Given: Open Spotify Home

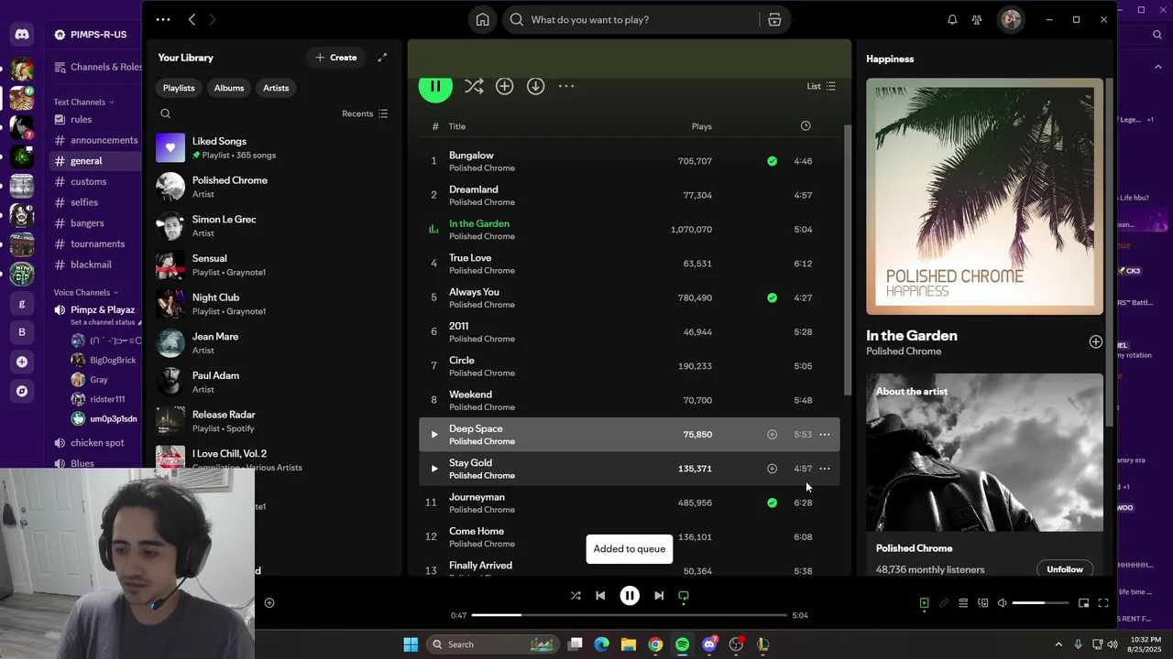Looking at the screenshot, I should click(x=482, y=19).
